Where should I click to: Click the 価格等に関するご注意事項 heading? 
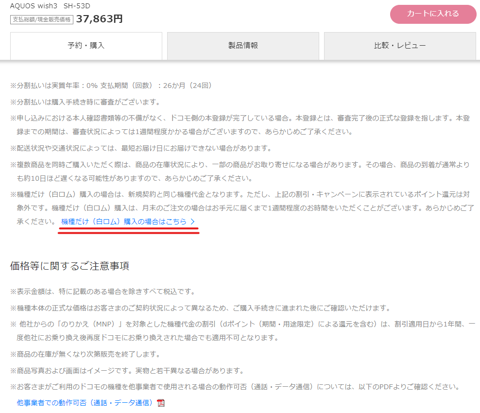(69, 266)
